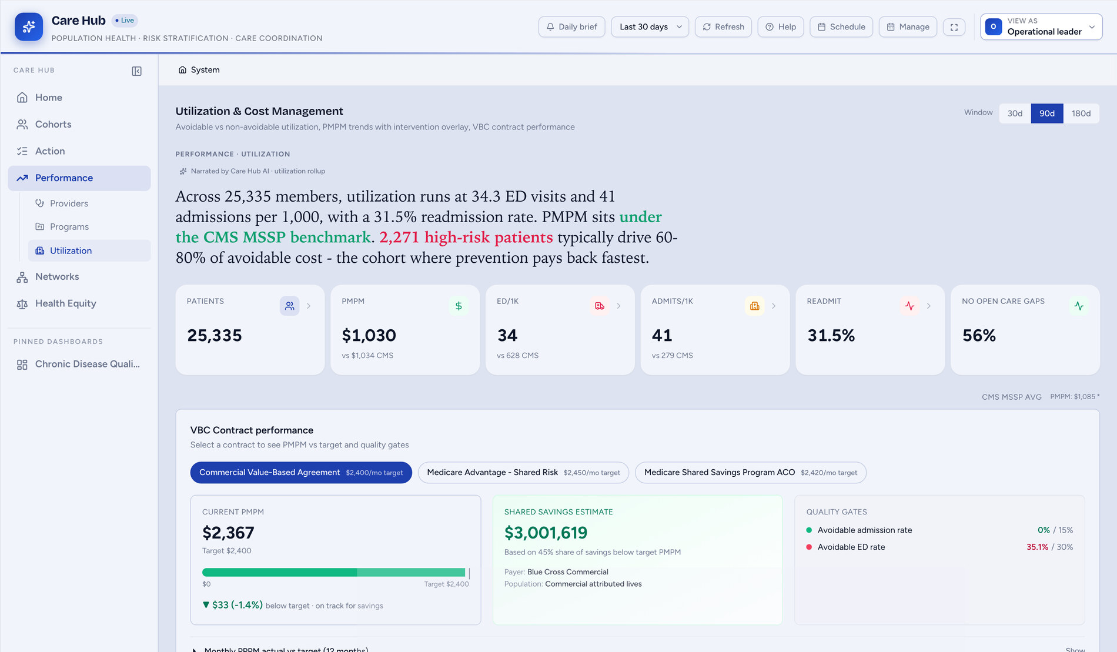Image resolution: width=1117 pixels, height=652 pixels.
Task: Select Medicare Advantage - Shared Risk contract
Action: point(523,473)
